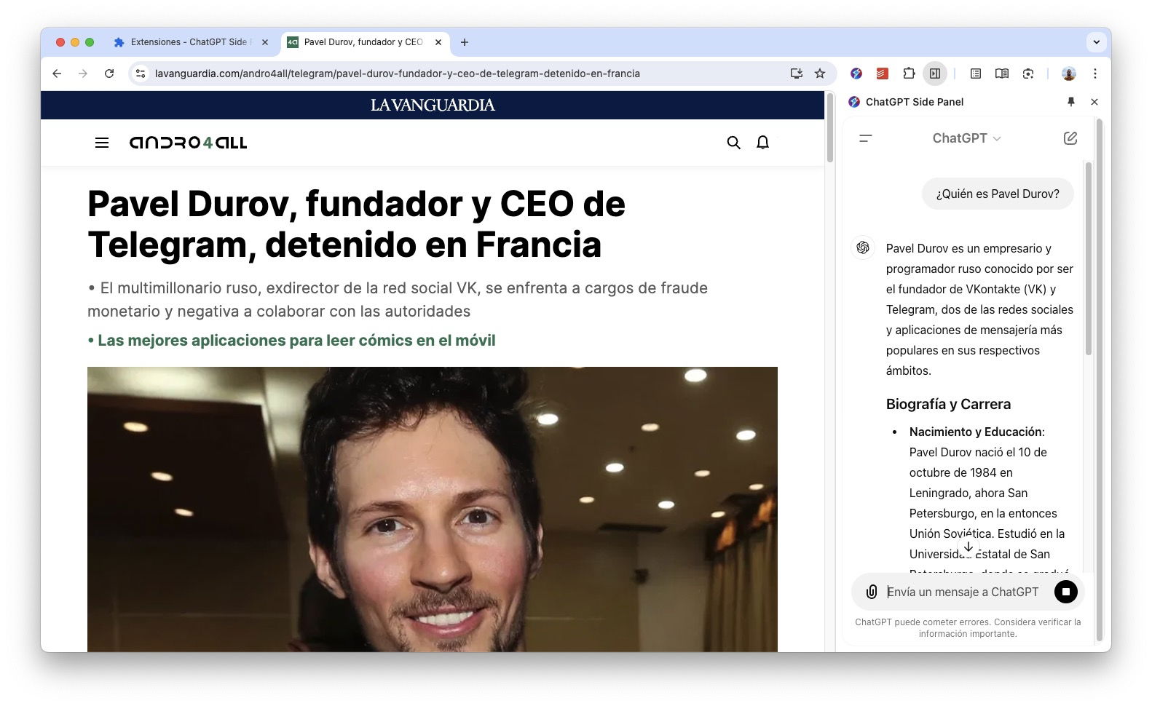Viewport: 1152px width, 706px height.
Task: Click the address bar URL
Action: pyautogui.click(x=398, y=74)
